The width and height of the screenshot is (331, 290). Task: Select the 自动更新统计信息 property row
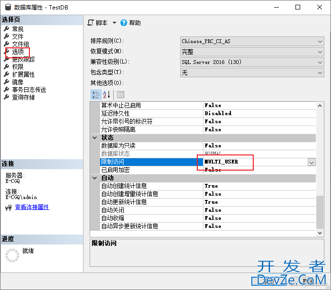tap(208, 202)
